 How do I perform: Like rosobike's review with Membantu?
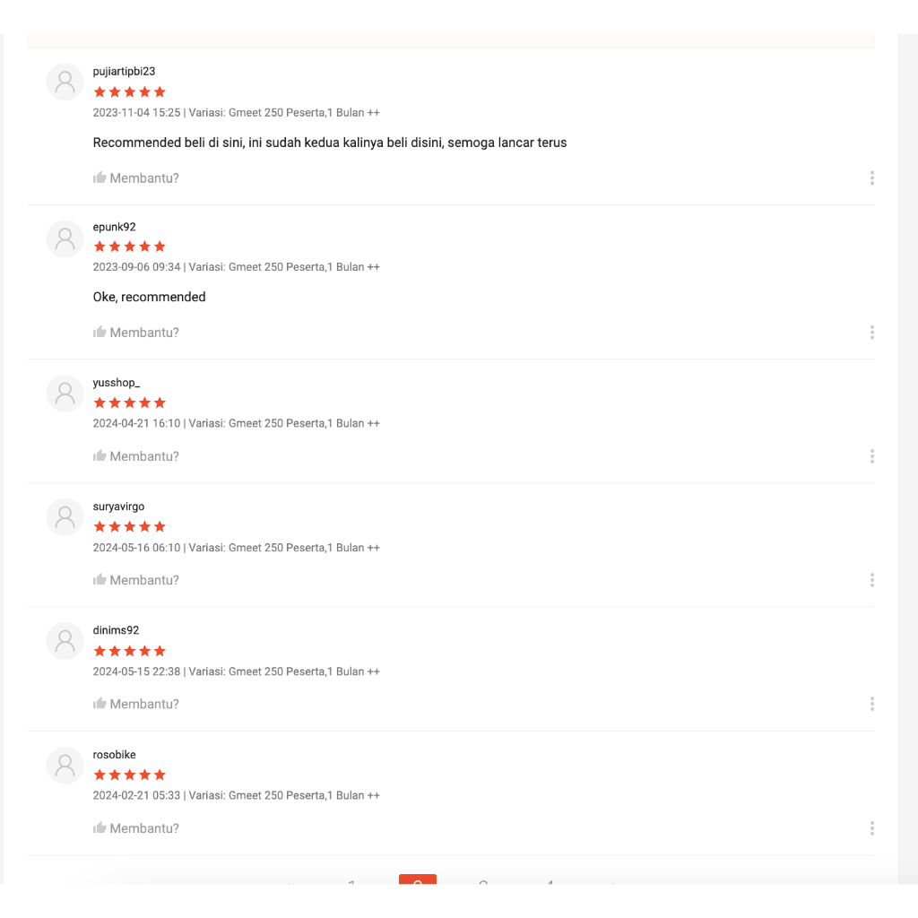click(135, 828)
